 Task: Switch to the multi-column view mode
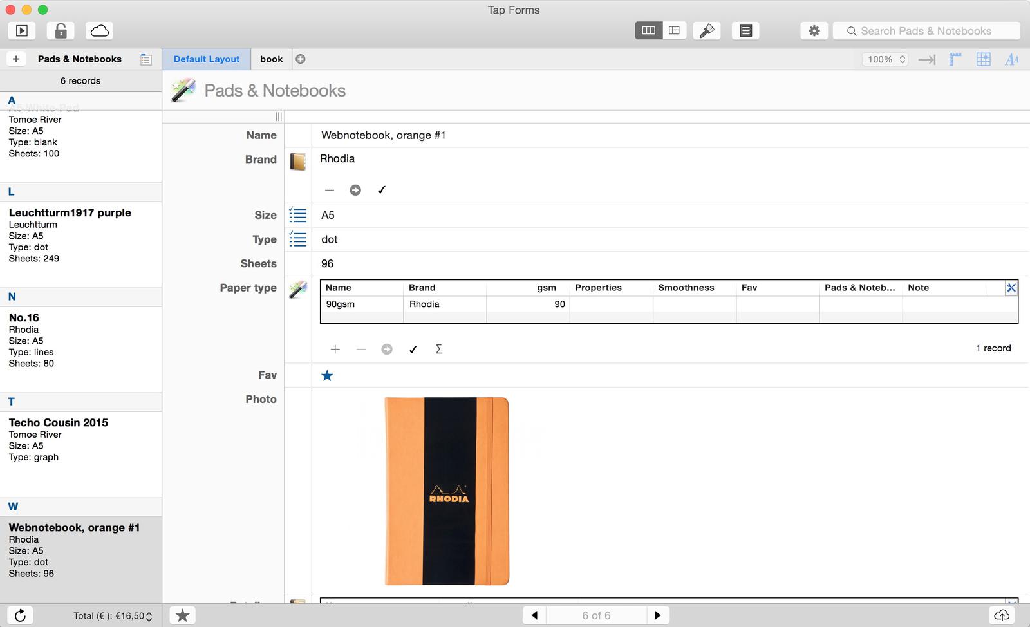648,30
